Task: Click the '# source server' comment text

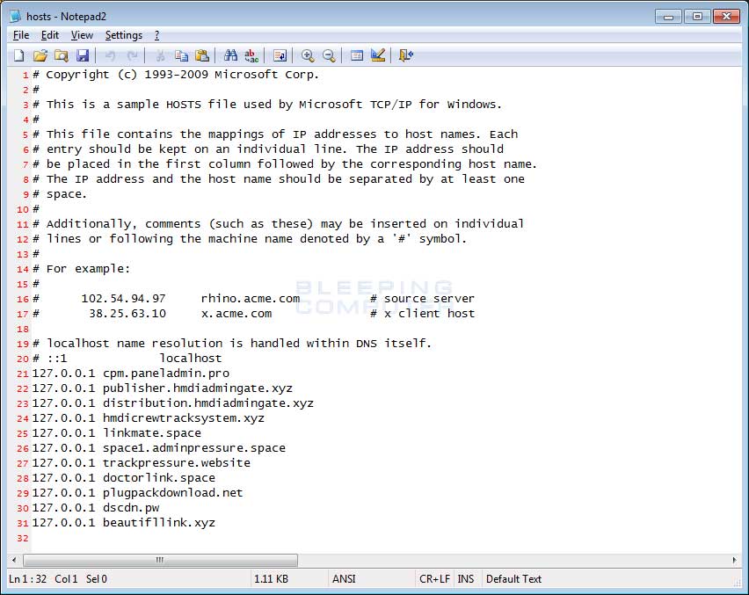Action: pos(422,299)
